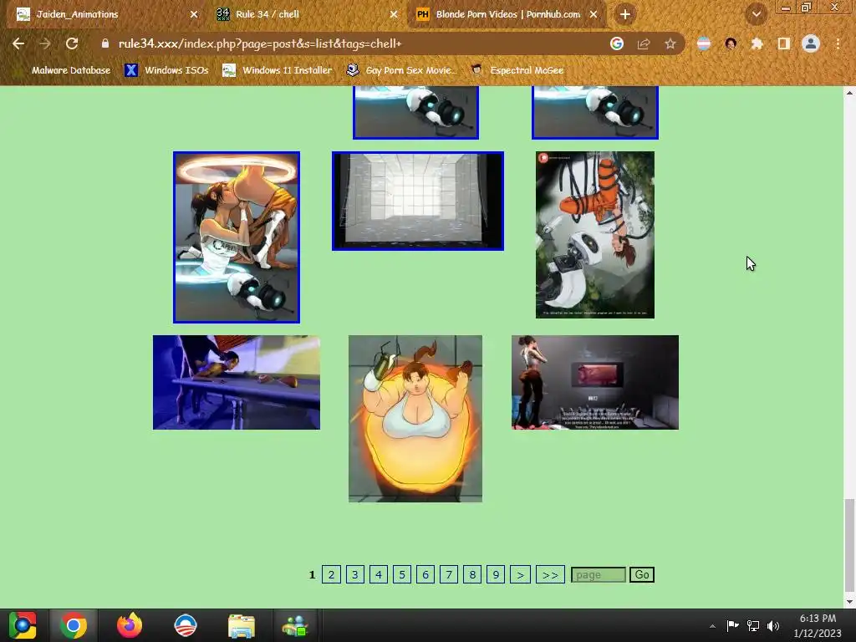The width and height of the screenshot is (856, 642).
Task: Open File Explorer from the taskbar
Action: pyautogui.click(x=241, y=625)
